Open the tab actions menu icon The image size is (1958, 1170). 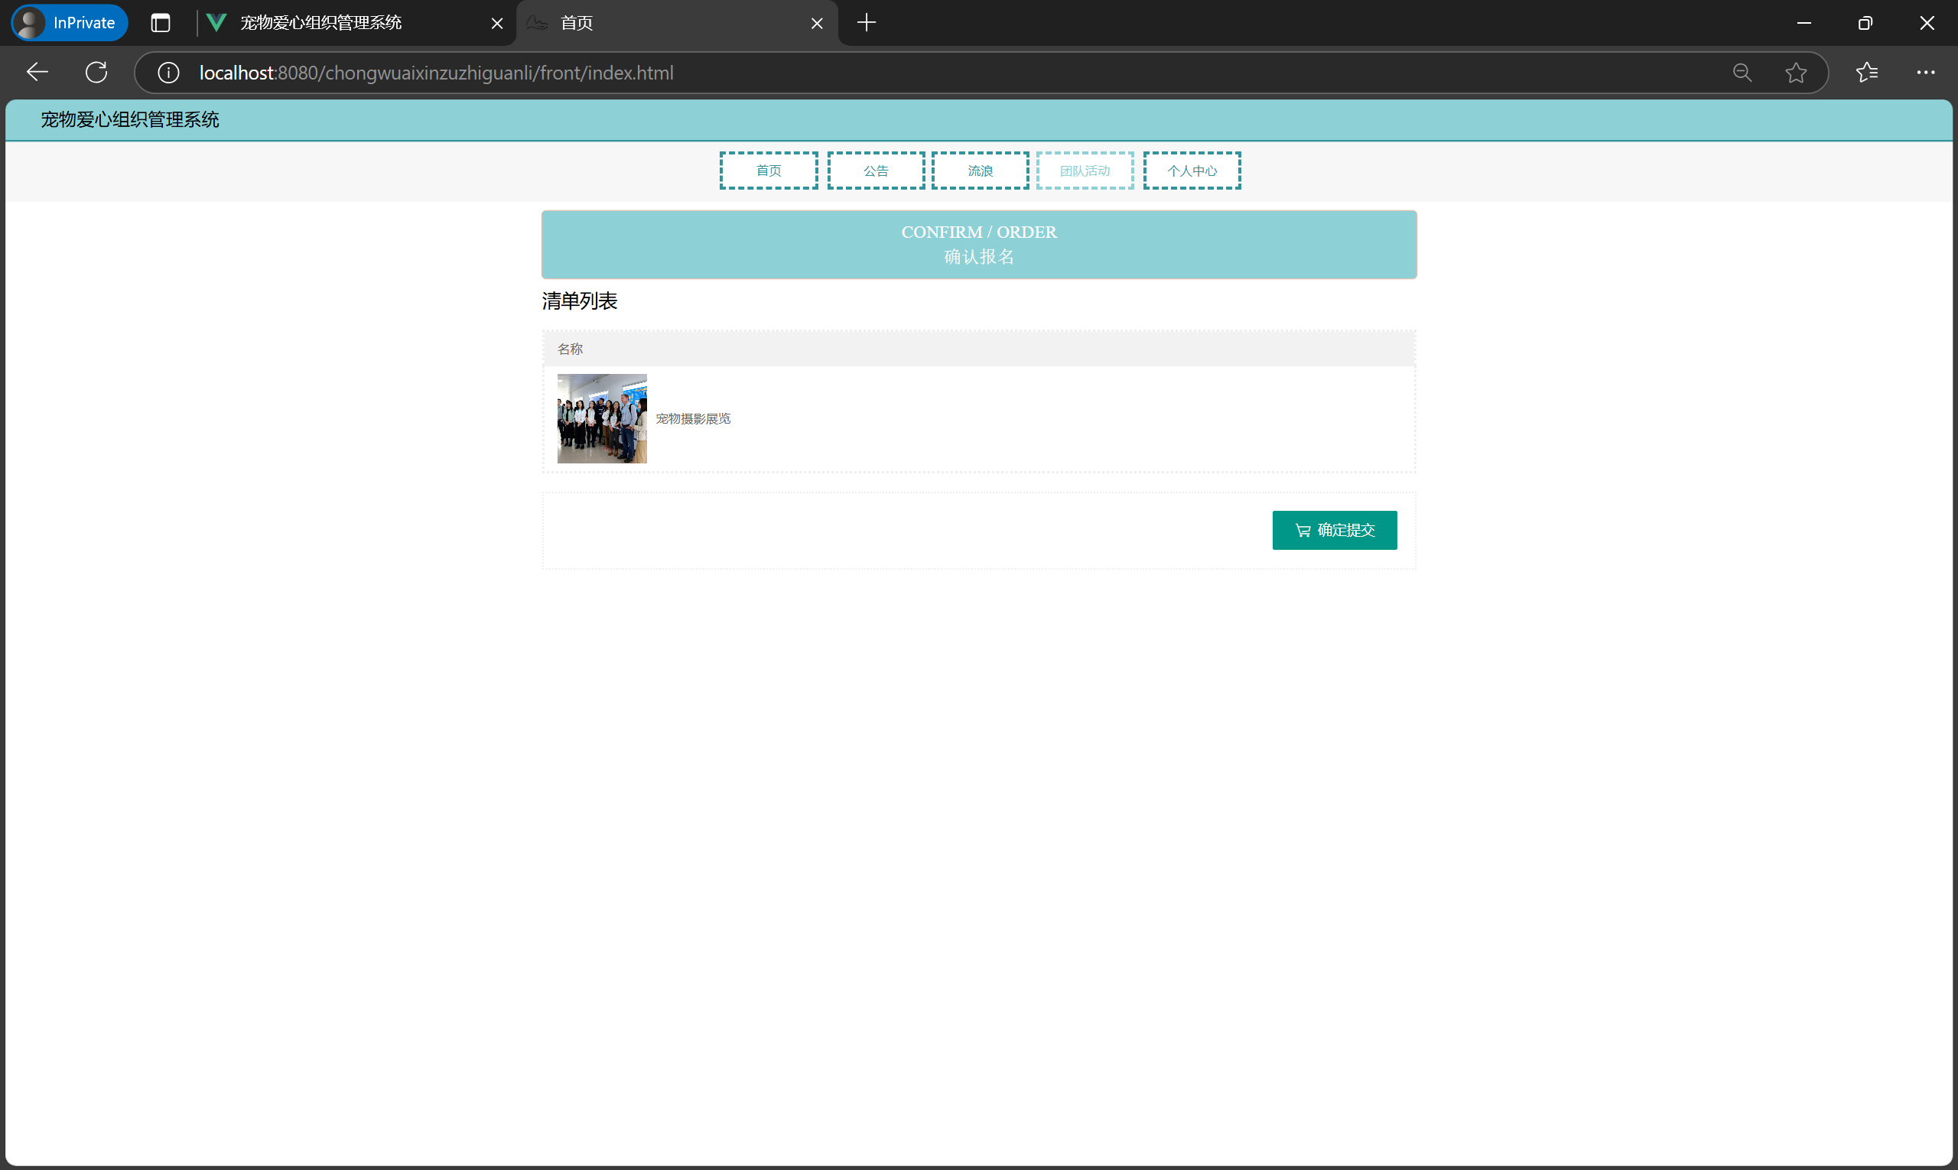pos(160,23)
